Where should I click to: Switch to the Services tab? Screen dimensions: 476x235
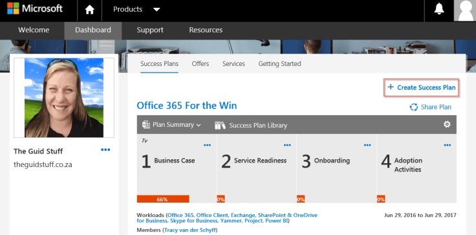pos(233,64)
